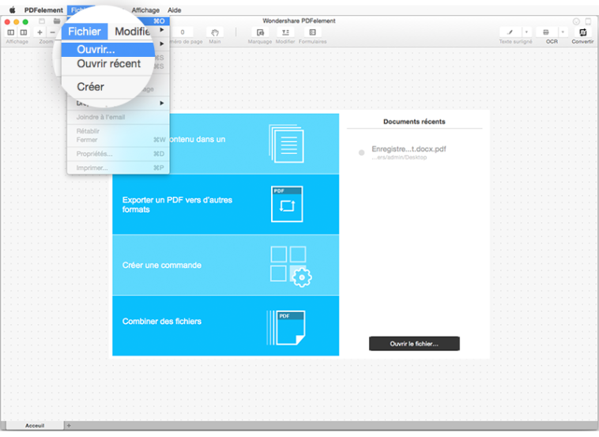Select the Main hand tool
This screenshot has width=599, height=437.
(x=215, y=32)
